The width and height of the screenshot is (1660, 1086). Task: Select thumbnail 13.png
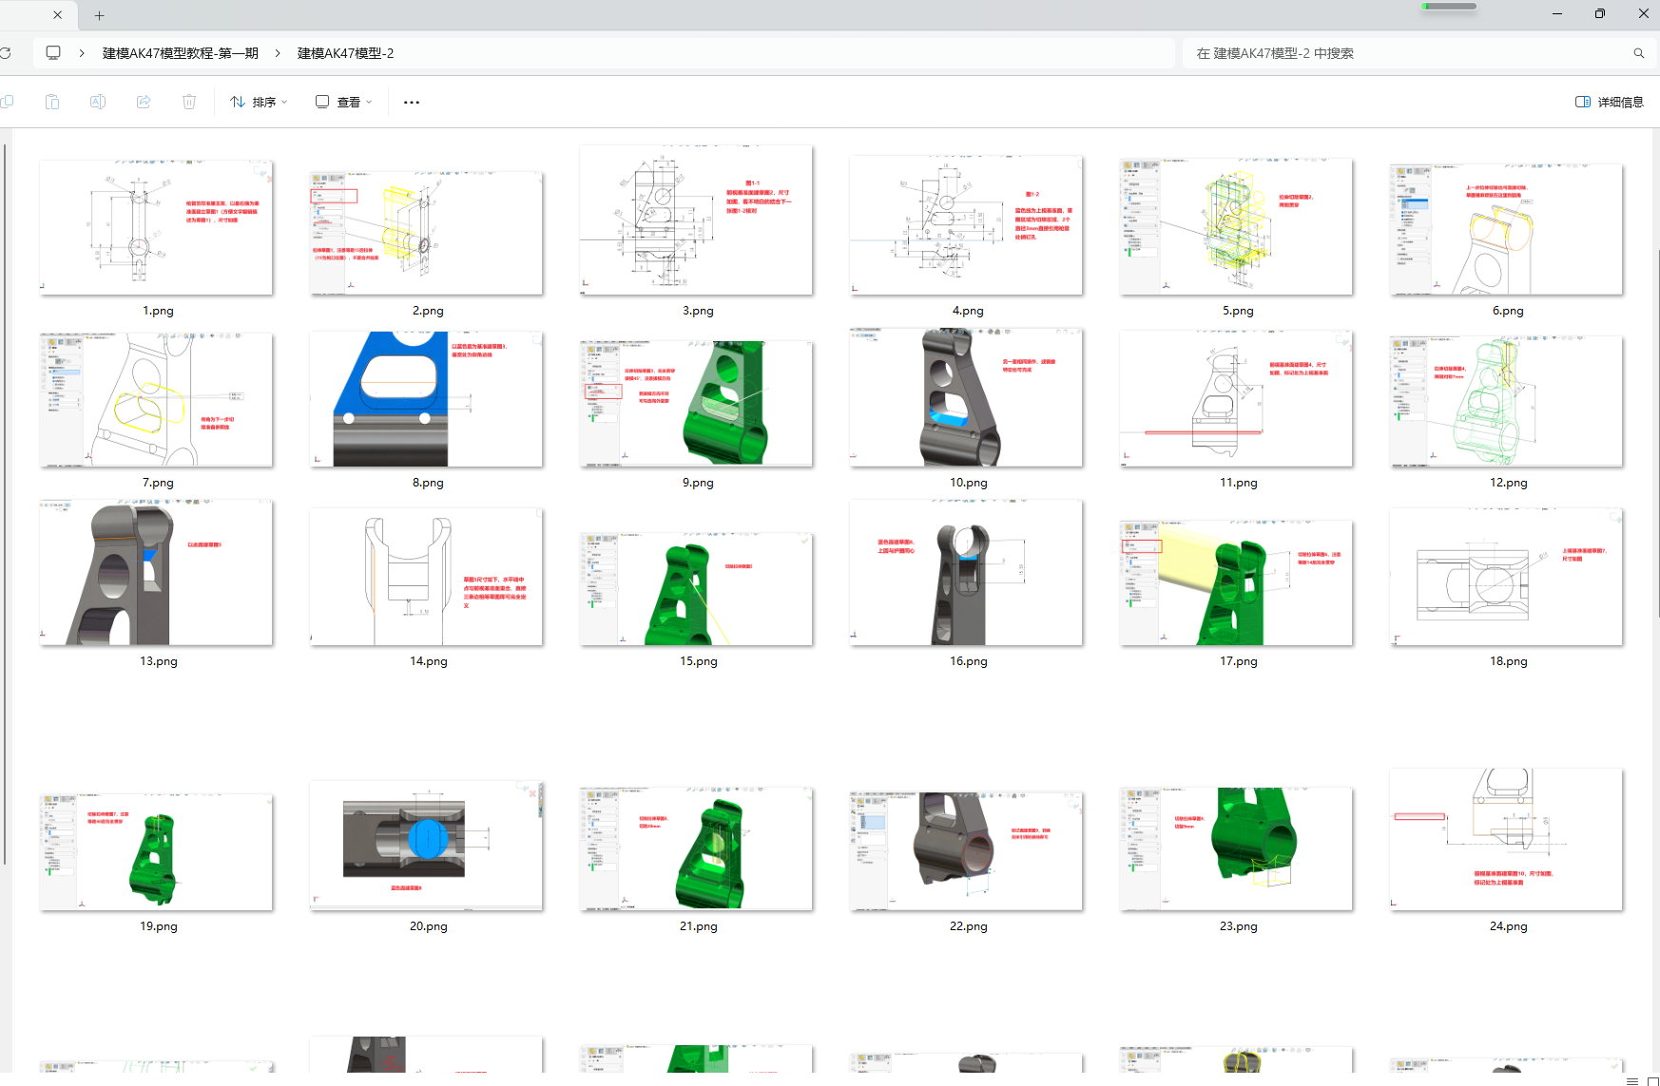(157, 573)
